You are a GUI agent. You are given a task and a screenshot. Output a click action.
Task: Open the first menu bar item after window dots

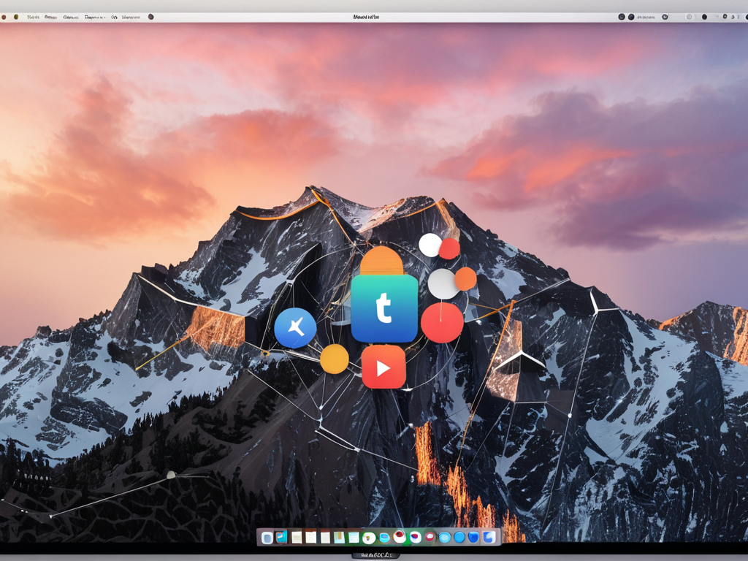click(34, 17)
